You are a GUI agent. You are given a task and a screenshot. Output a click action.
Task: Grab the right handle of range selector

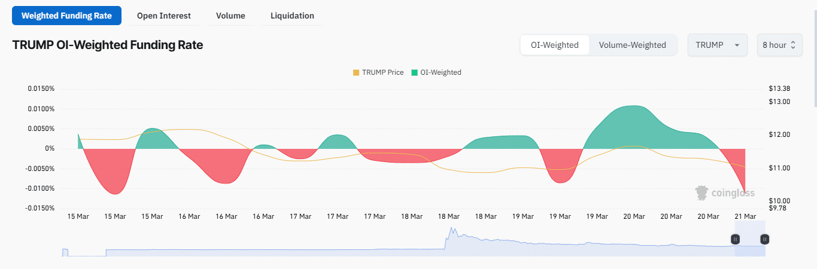click(x=764, y=239)
